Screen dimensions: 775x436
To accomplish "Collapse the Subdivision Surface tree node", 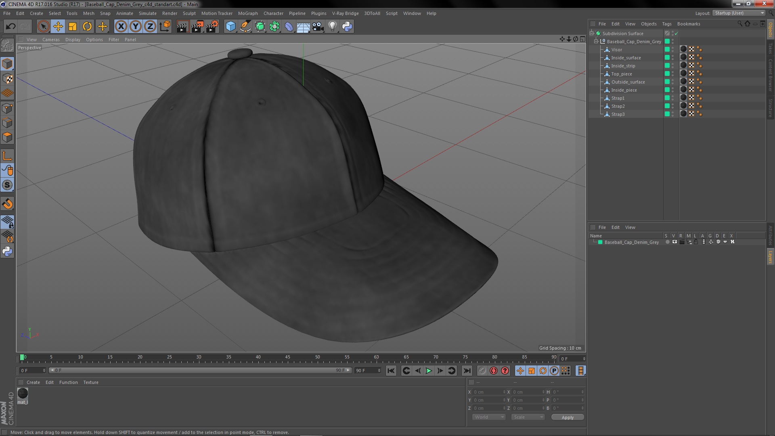I will 592,34.
